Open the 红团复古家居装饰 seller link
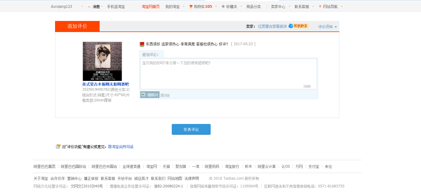421x194 pixels. (x=272, y=26)
